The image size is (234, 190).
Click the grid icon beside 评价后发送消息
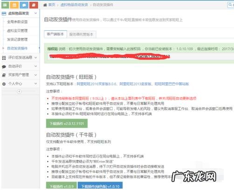click(4, 58)
